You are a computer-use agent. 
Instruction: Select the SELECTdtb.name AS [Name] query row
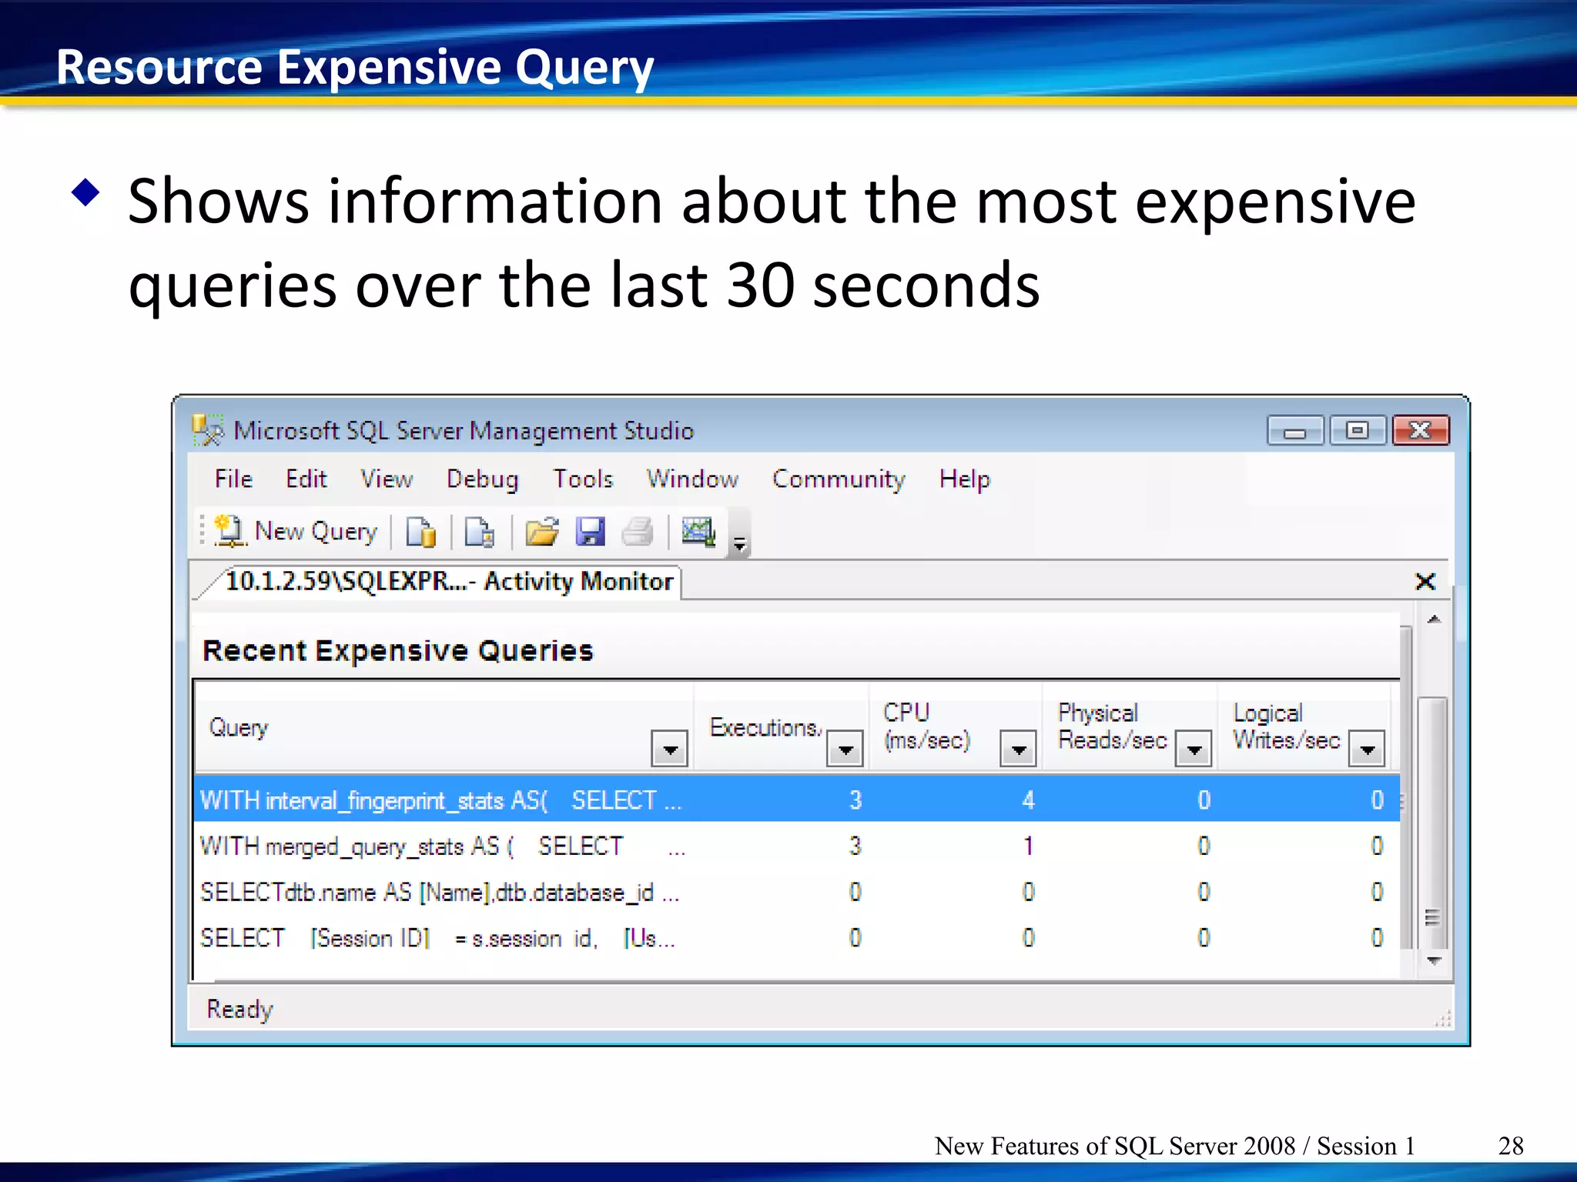797,892
